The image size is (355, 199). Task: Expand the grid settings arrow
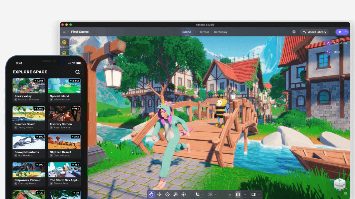point(245,194)
